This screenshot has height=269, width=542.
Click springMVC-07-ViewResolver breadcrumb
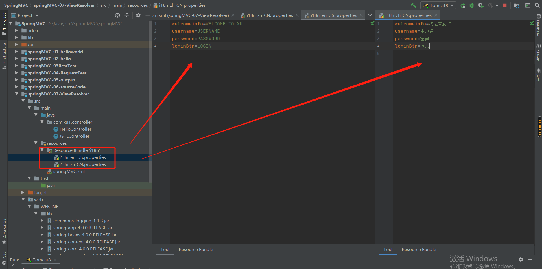point(64,5)
